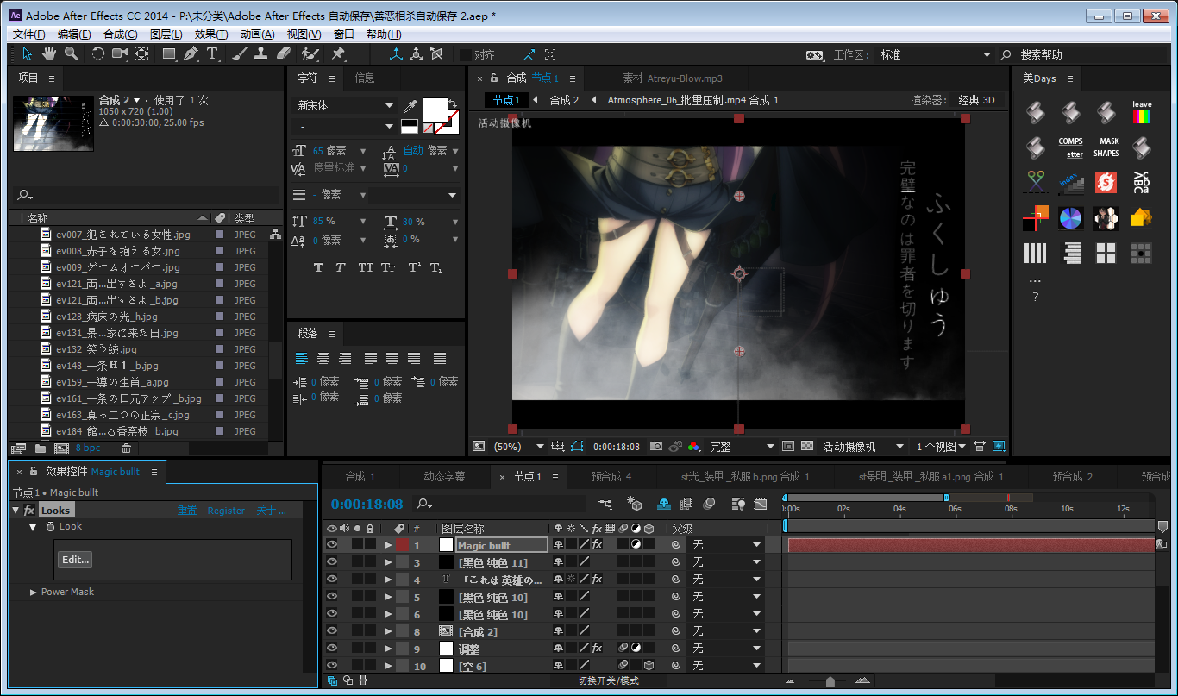
Task: Select the Brush tool
Action: tap(241, 53)
